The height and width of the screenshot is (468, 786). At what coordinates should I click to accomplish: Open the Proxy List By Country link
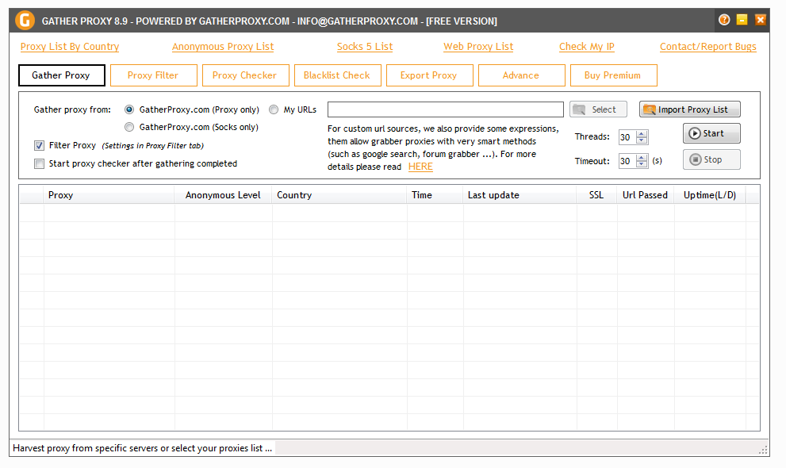pos(70,47)
